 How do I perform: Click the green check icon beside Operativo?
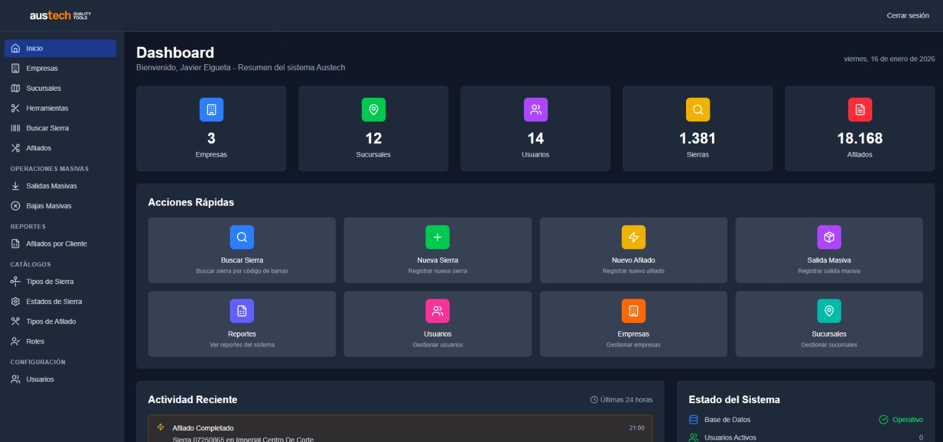883,420
